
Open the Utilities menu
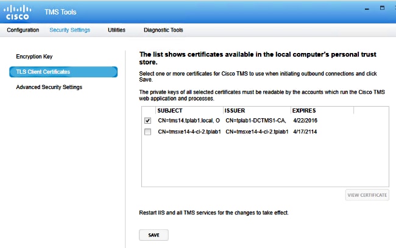click(116, 30)
